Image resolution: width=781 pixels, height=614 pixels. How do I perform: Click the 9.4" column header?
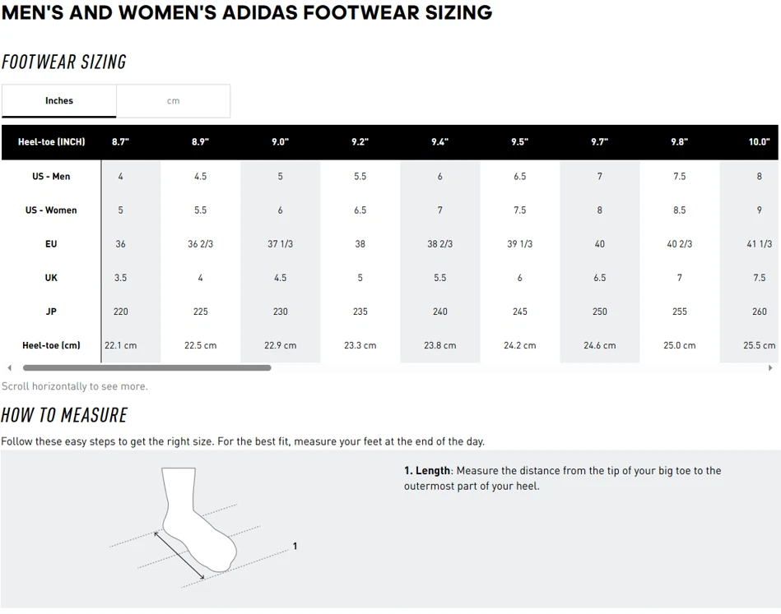click(439, 142)
